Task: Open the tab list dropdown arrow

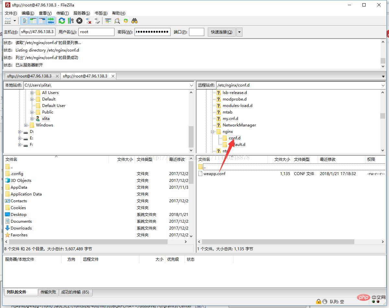Action: coord(383,76)
